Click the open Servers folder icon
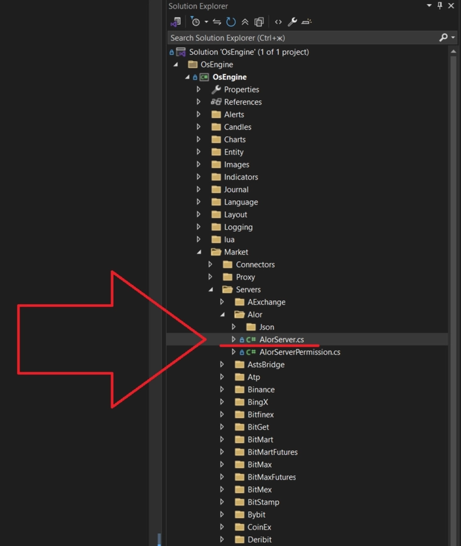 point(227,290)
